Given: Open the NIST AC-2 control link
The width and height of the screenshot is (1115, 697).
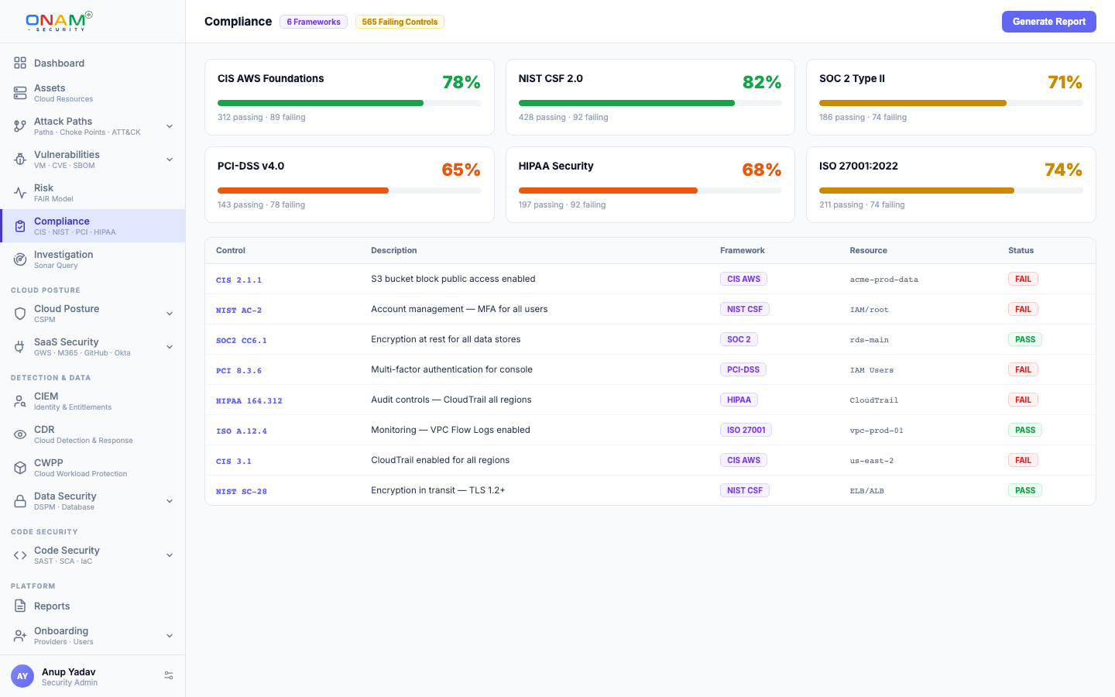Looking at the screenshot, I should [238, 310].
